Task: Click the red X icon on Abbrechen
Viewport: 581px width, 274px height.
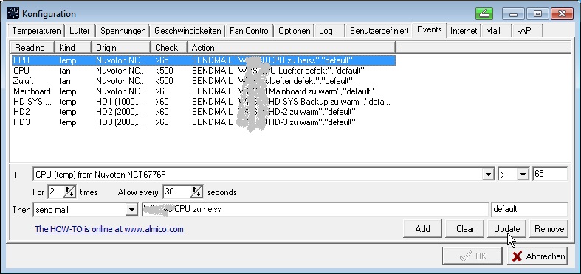Action: (517, 256)
